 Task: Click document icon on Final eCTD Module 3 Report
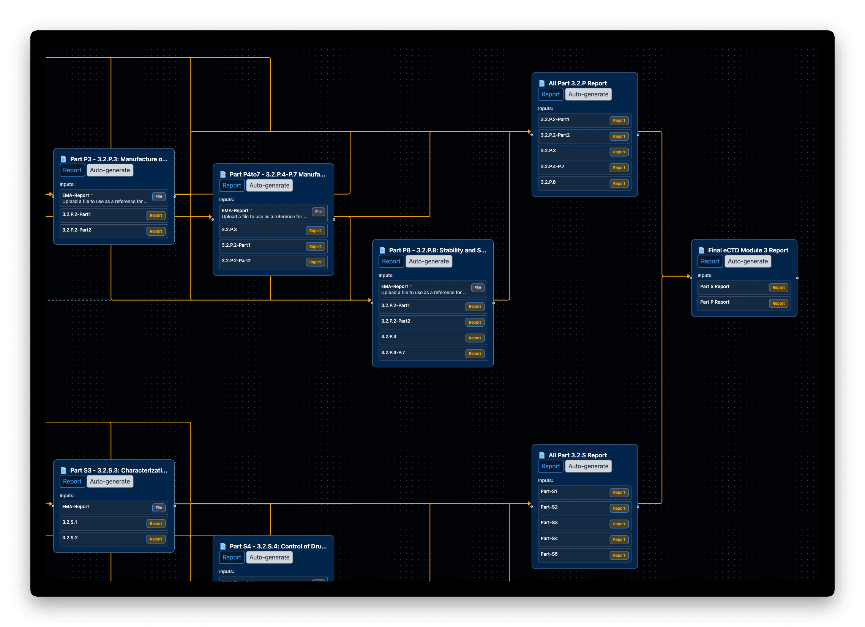[701, 250]
